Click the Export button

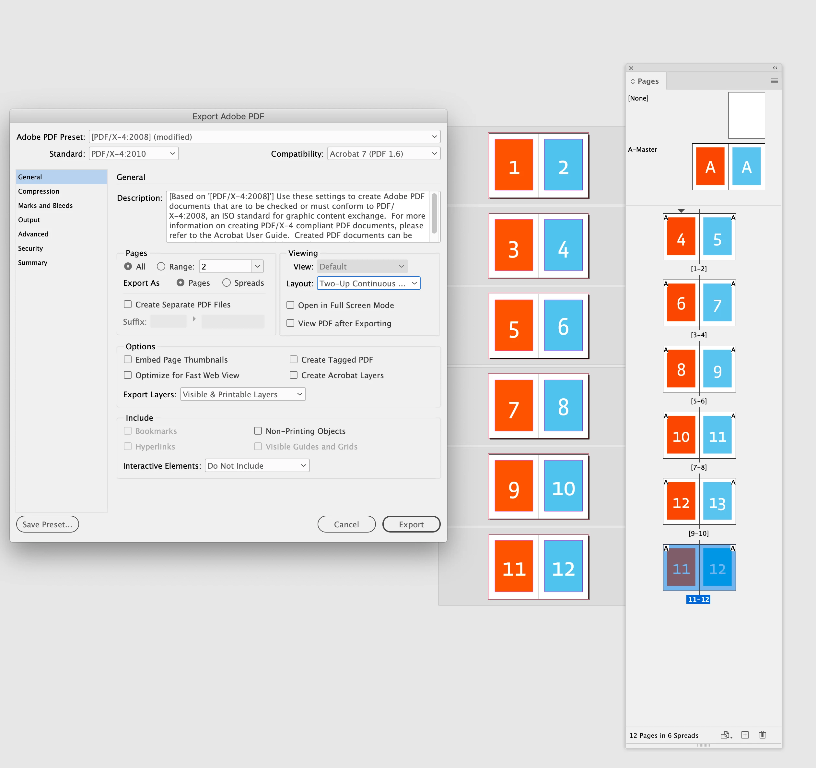(x=411, y=524)
